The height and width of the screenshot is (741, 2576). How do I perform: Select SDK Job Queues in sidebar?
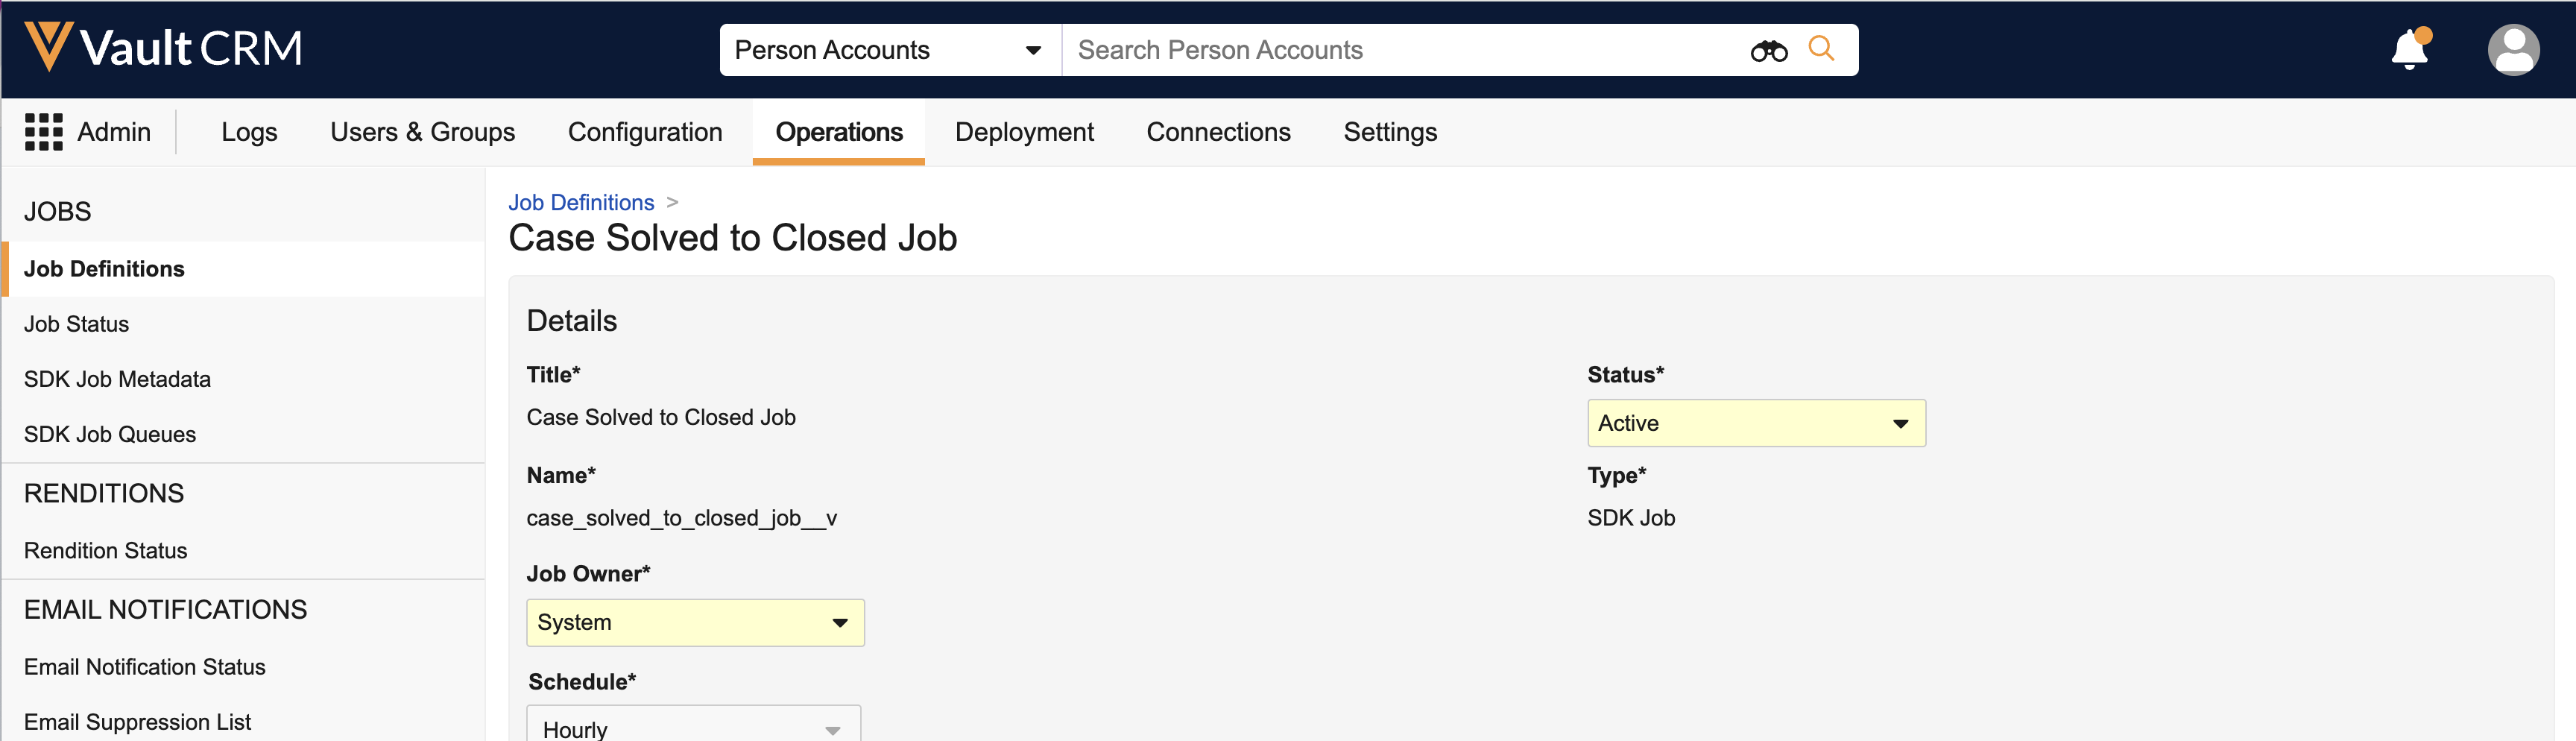[x=110, y=434]
